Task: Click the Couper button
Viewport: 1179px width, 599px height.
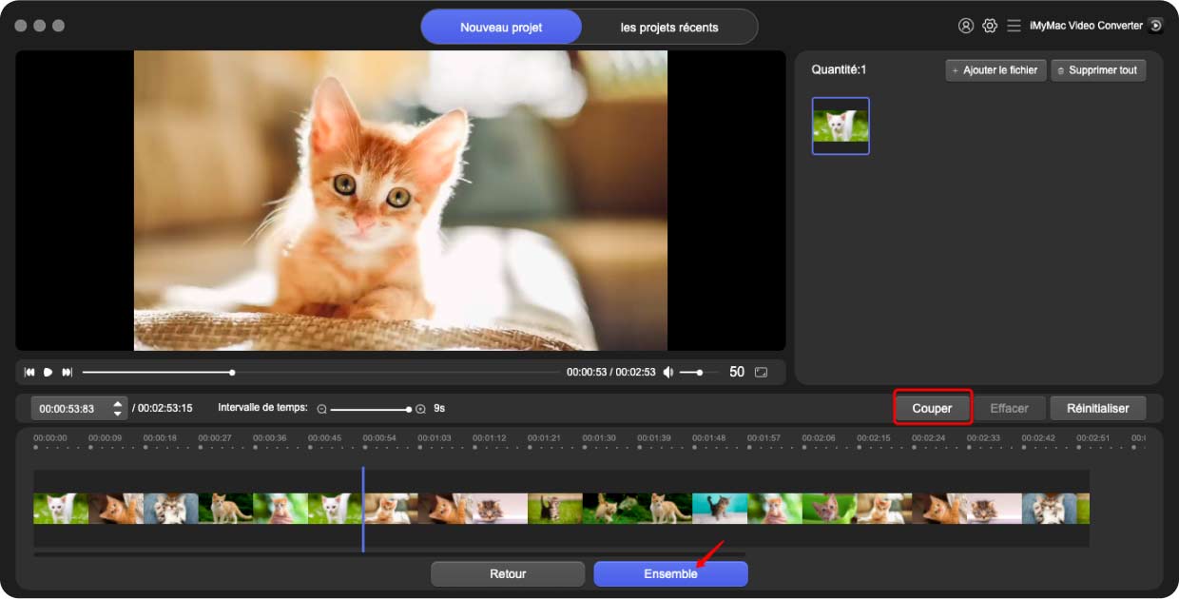Action: point(933,408)
